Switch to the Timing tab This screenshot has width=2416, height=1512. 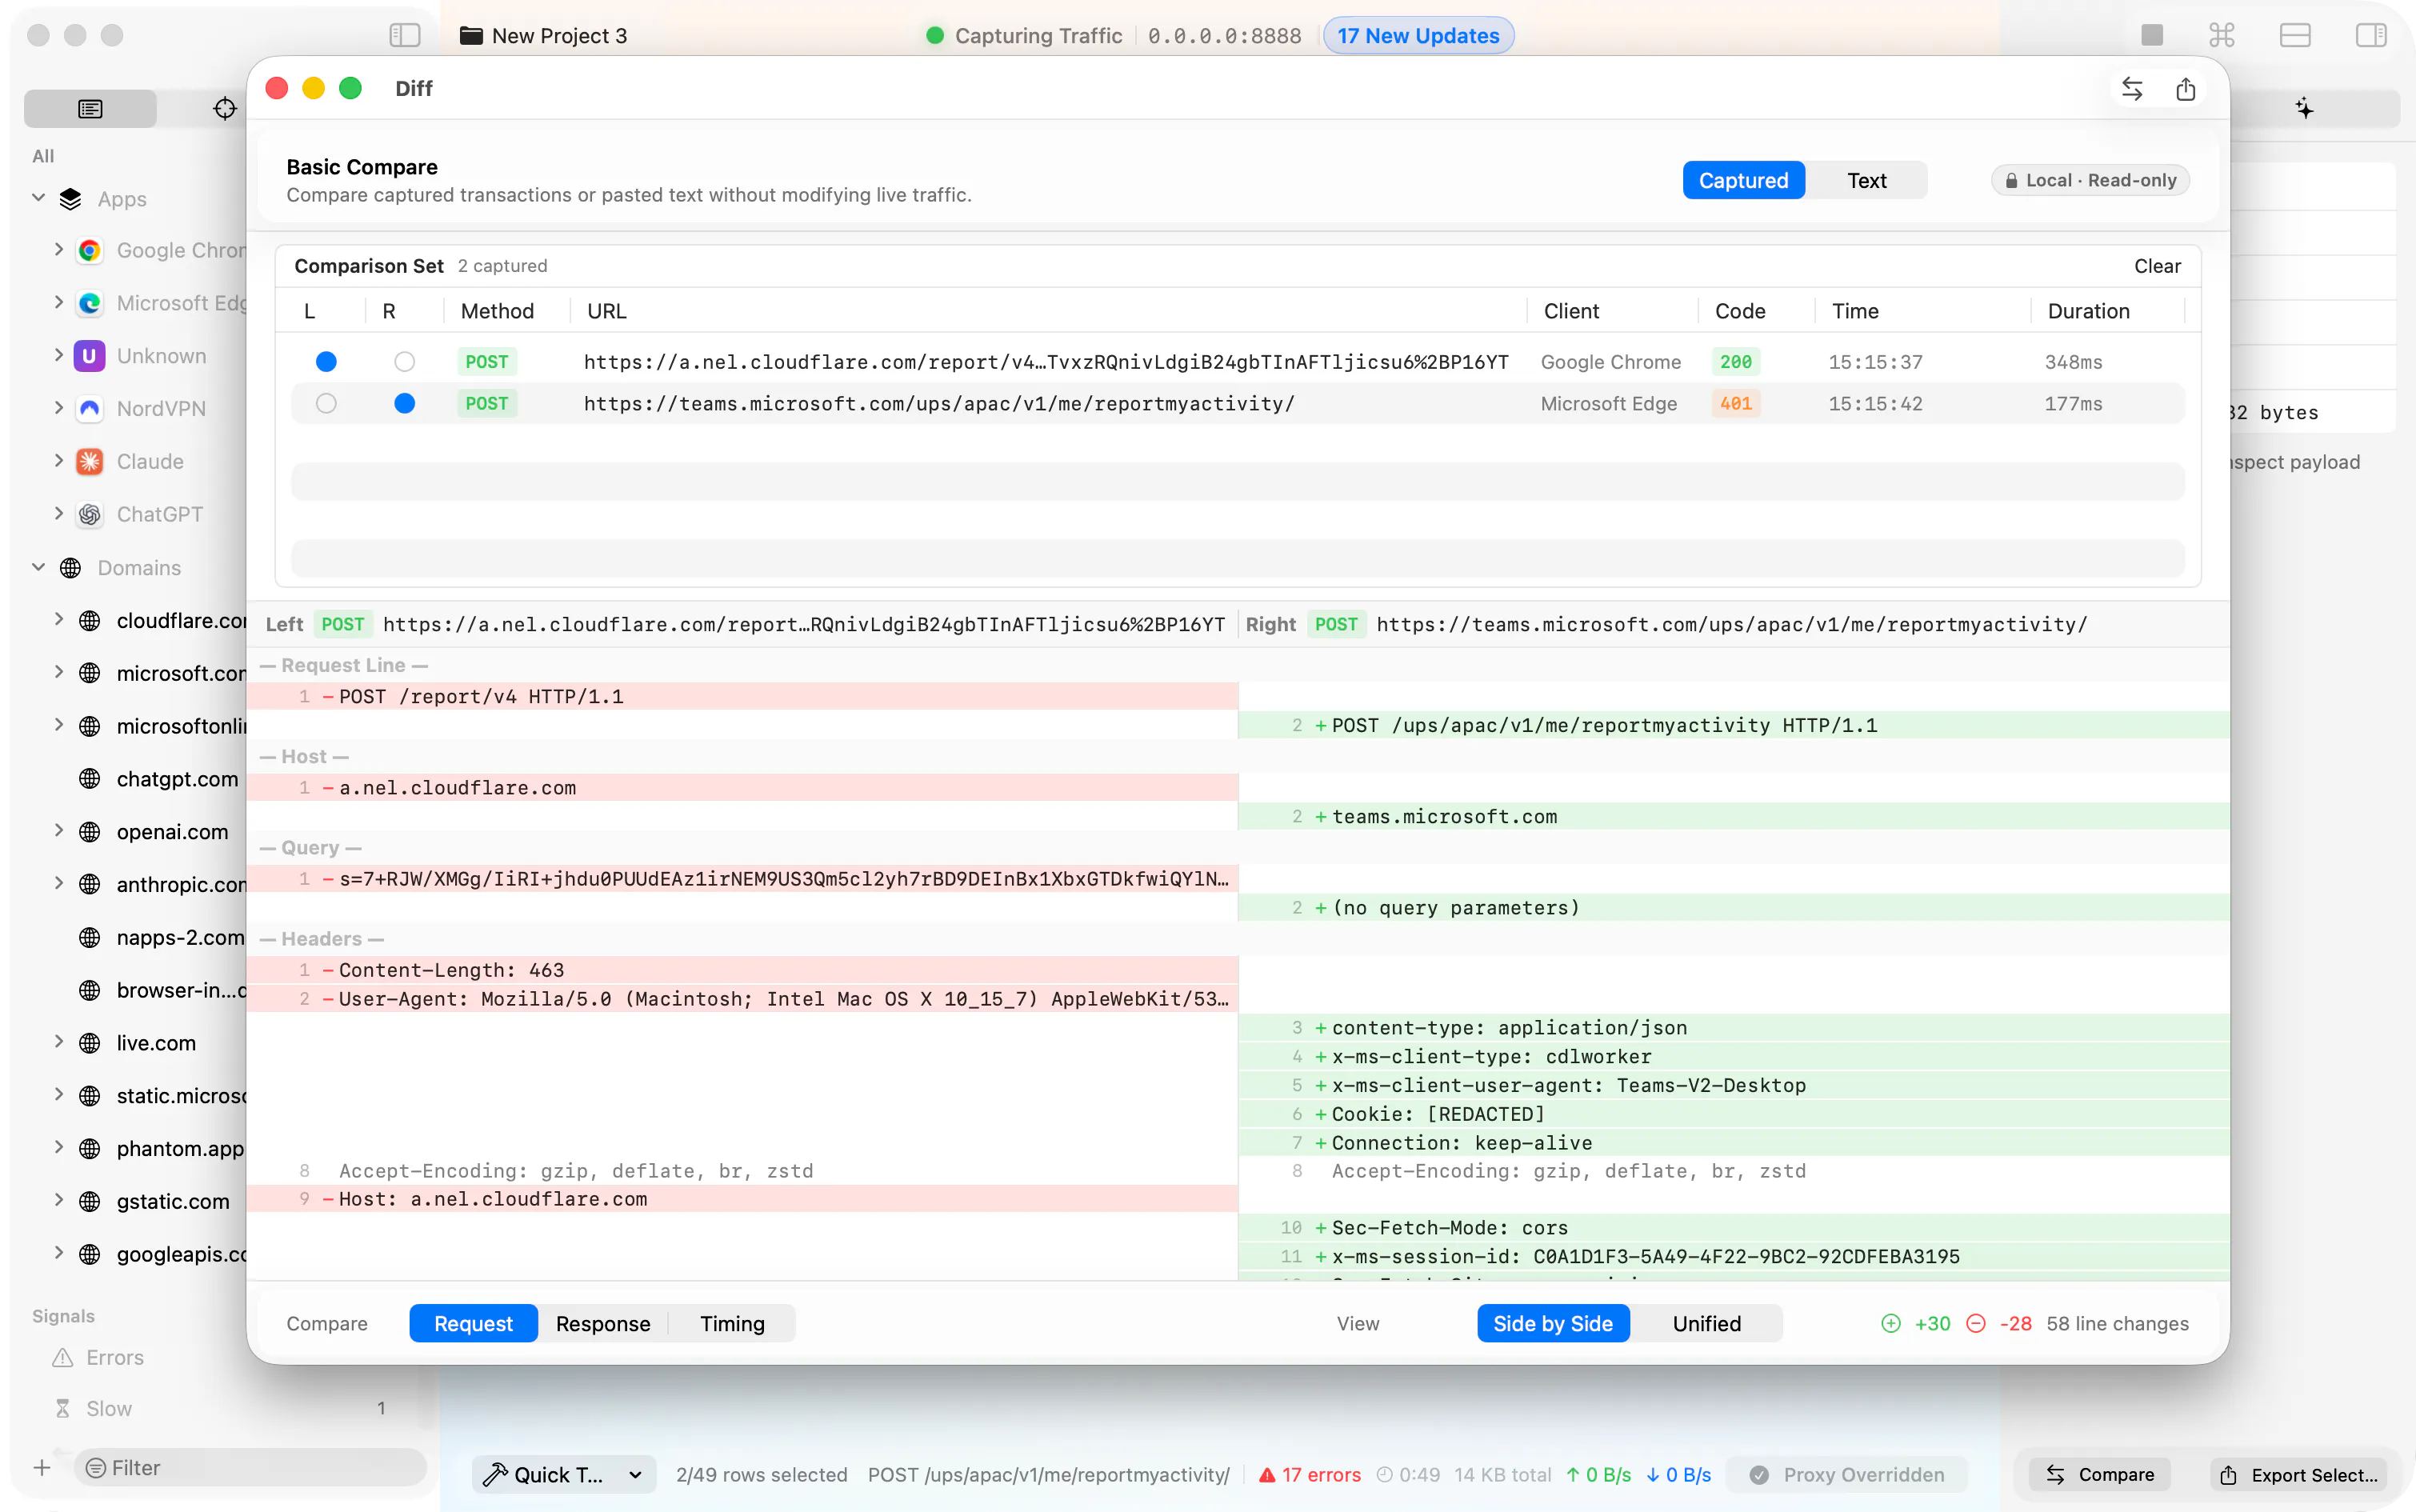(x=732, y=1323)
